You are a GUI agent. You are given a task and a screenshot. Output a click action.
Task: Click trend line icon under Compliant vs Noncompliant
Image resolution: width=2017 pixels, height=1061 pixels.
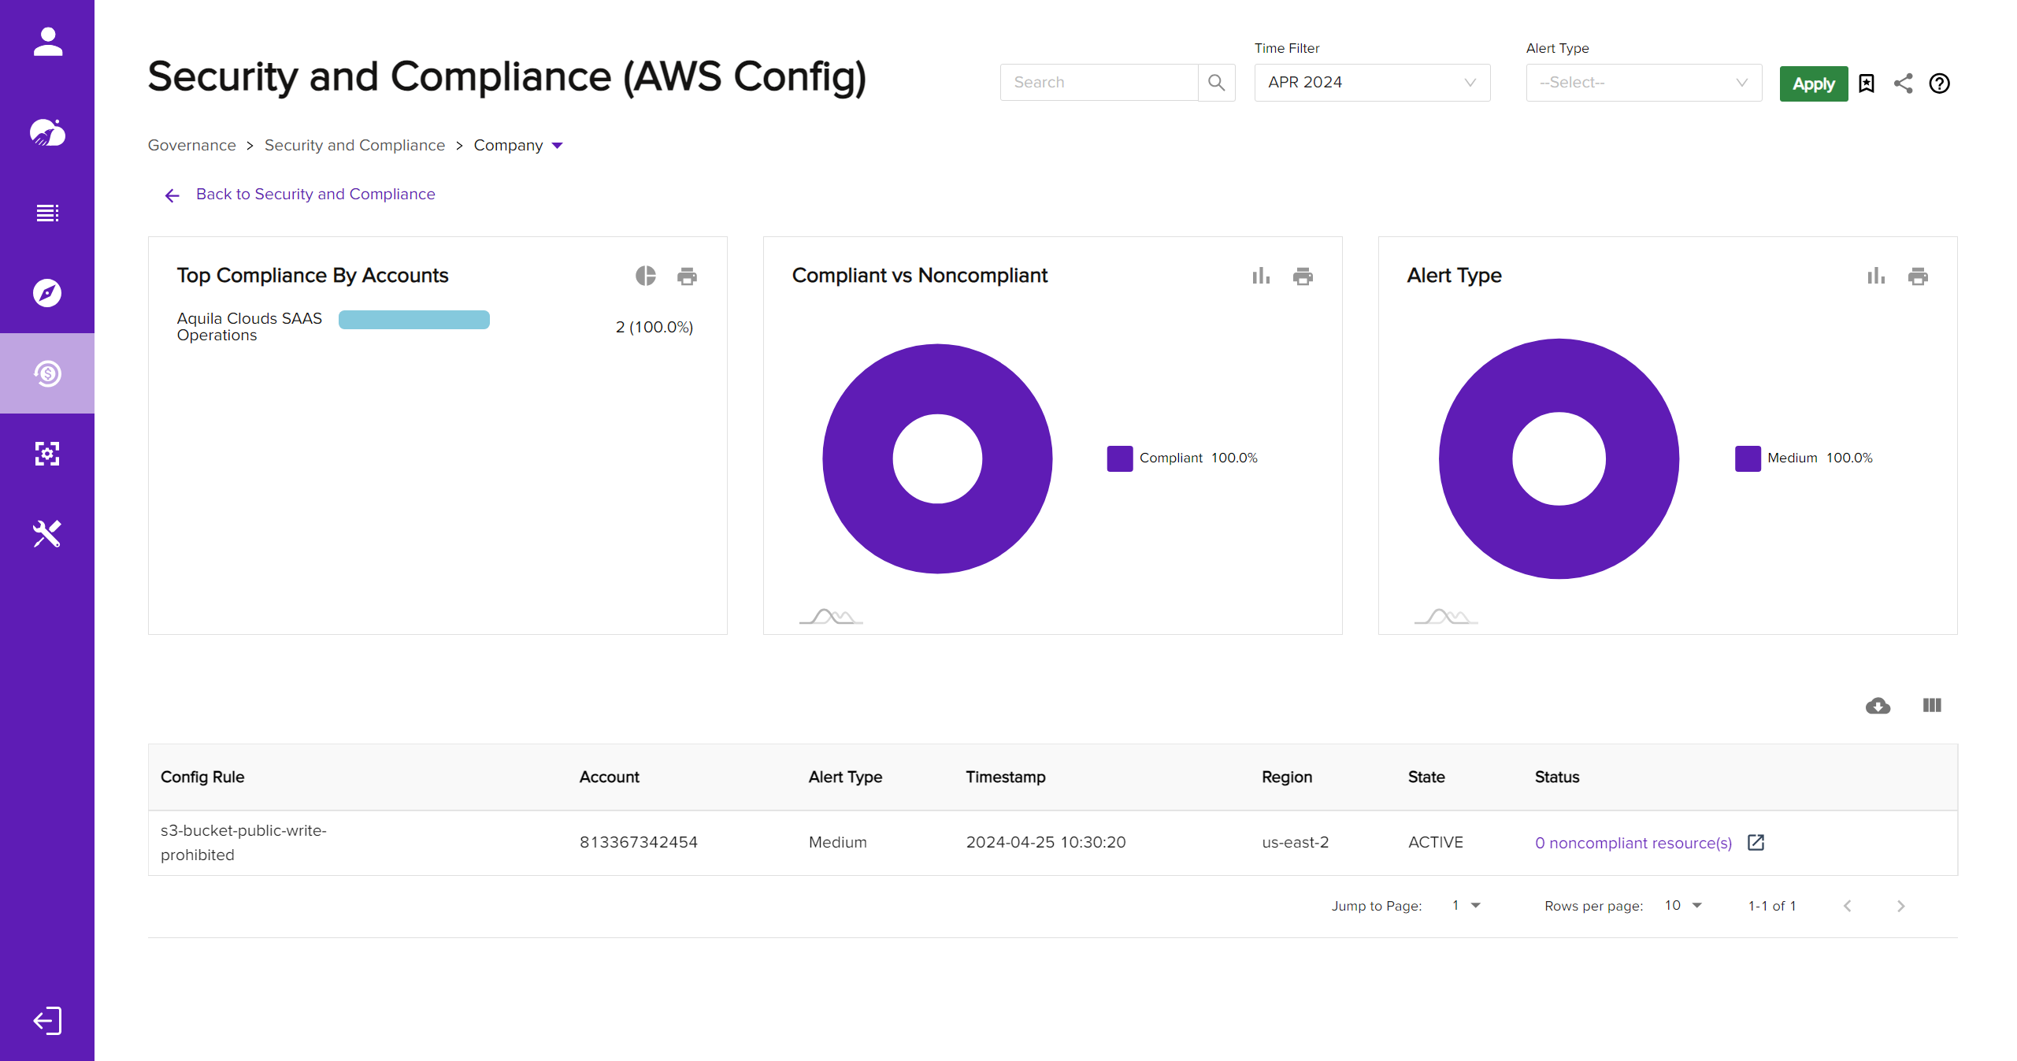point(831,616)
